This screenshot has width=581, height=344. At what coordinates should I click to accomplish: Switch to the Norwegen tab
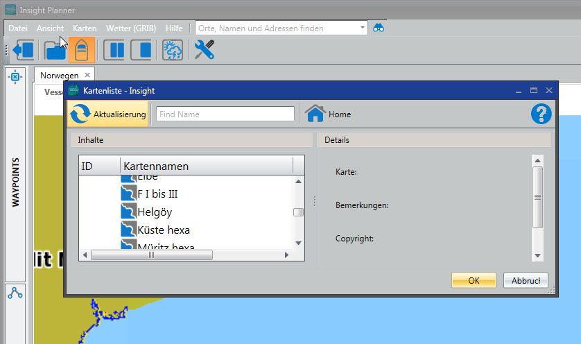(59, 75)
